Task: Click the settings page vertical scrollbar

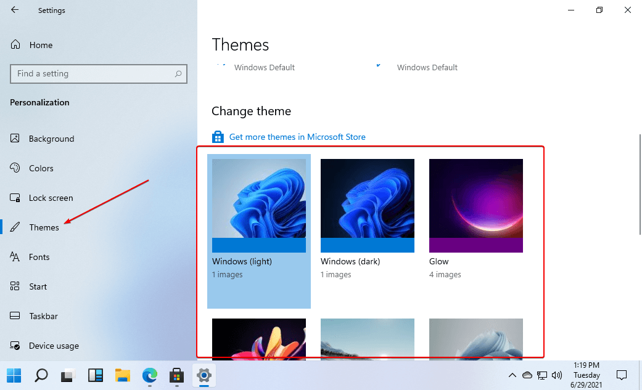Action: pyautogui.click(x=640, y=184)
